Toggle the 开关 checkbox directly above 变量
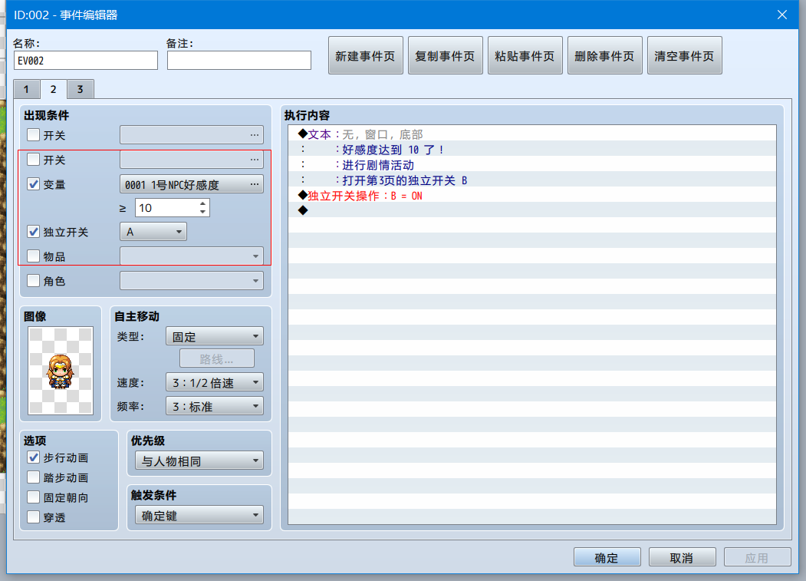This screenshot has height=581, width=806. point(34,160)
